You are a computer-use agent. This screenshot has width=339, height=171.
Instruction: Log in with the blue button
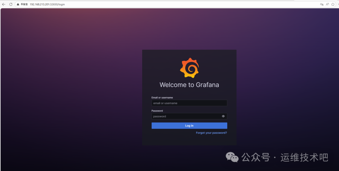[189, 126]
